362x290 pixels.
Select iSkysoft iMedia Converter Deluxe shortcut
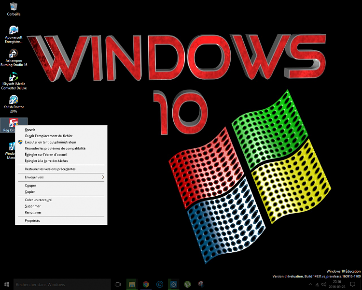pyautogui.click(x=14, y=81)
